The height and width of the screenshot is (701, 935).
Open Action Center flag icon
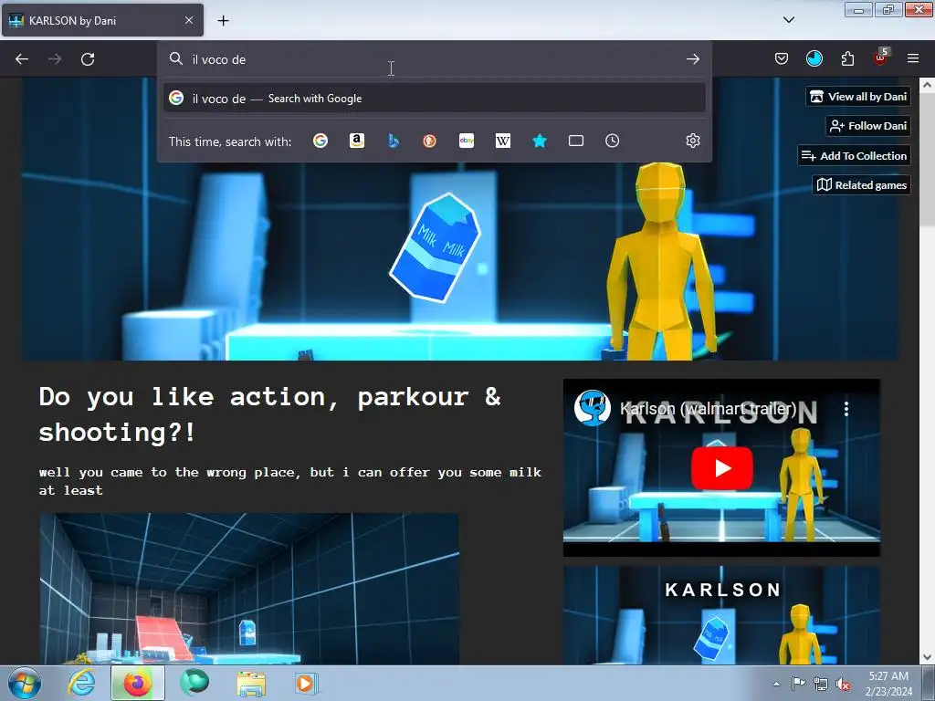[x=798, y=684]
